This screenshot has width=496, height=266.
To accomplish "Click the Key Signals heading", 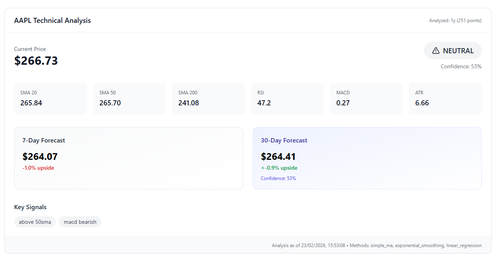I will [x=30, y=207].
